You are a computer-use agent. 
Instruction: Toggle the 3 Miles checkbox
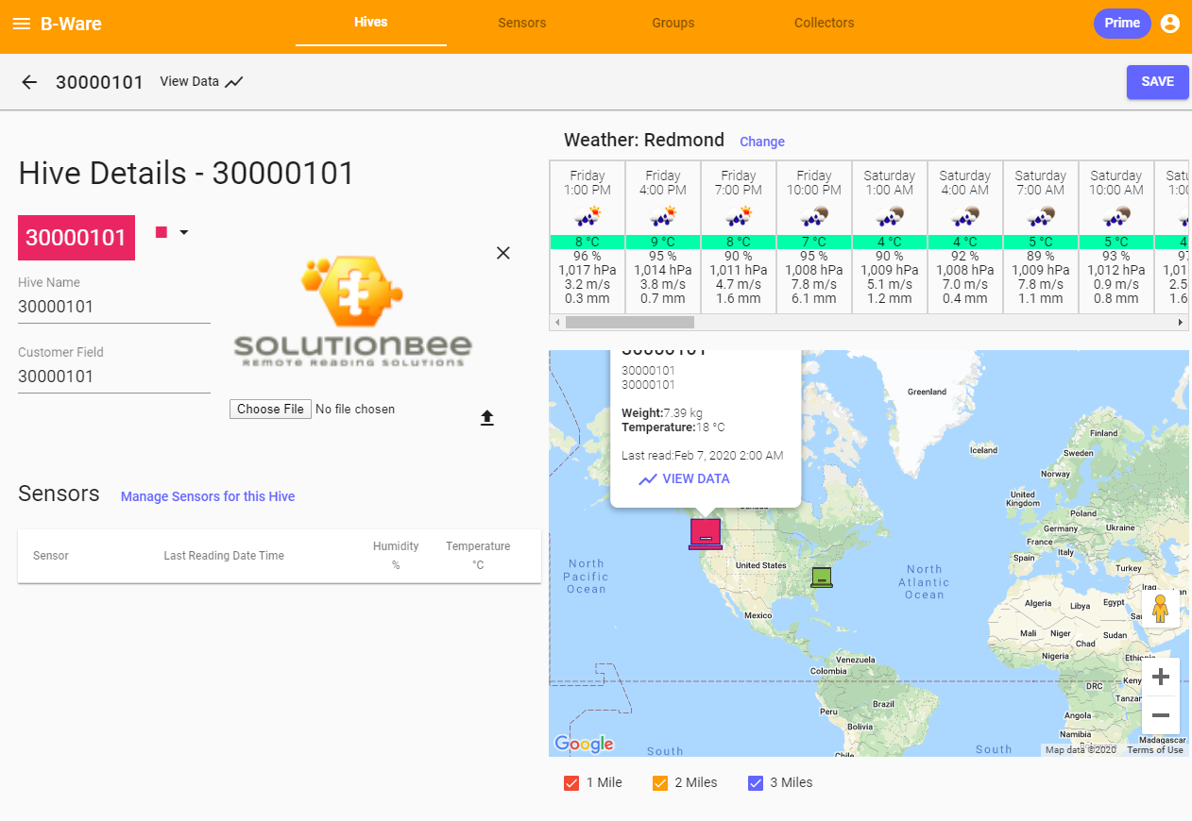[x=756, y=783]
